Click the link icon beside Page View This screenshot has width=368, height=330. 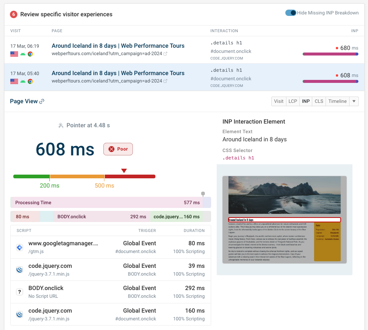coord(42,101)
